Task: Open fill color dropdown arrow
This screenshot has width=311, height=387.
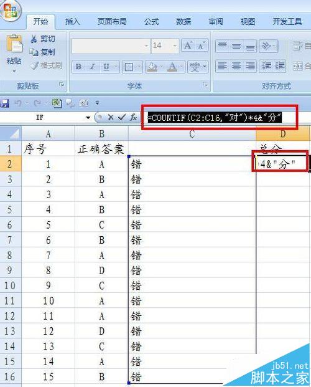Action: coord(162,67)
